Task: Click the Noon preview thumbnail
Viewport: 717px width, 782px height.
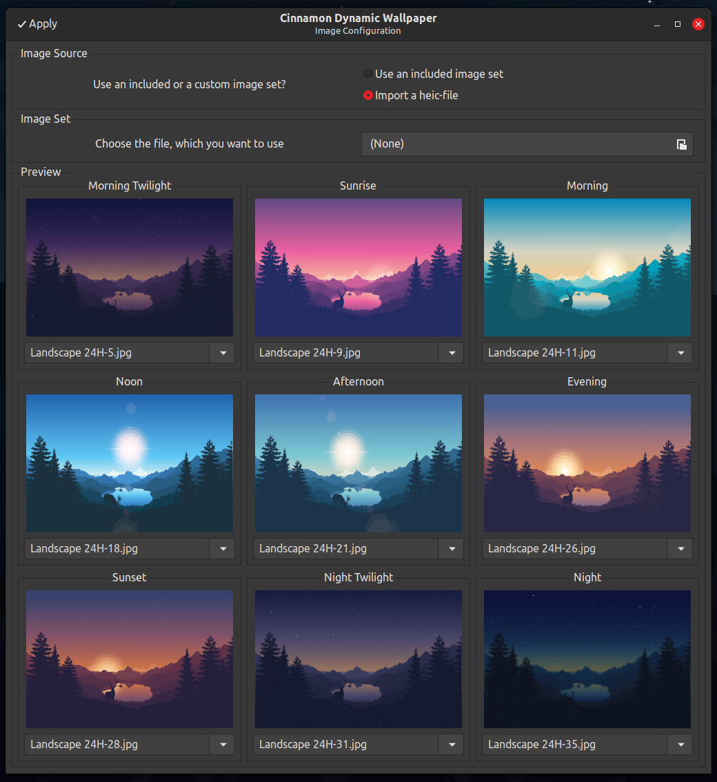Action: (130, 463)
